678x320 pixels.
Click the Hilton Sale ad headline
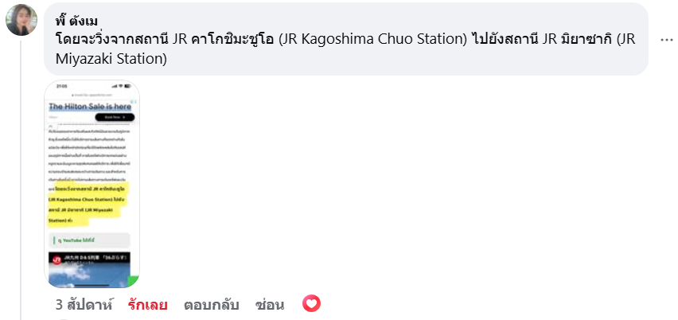click(90, 107)
